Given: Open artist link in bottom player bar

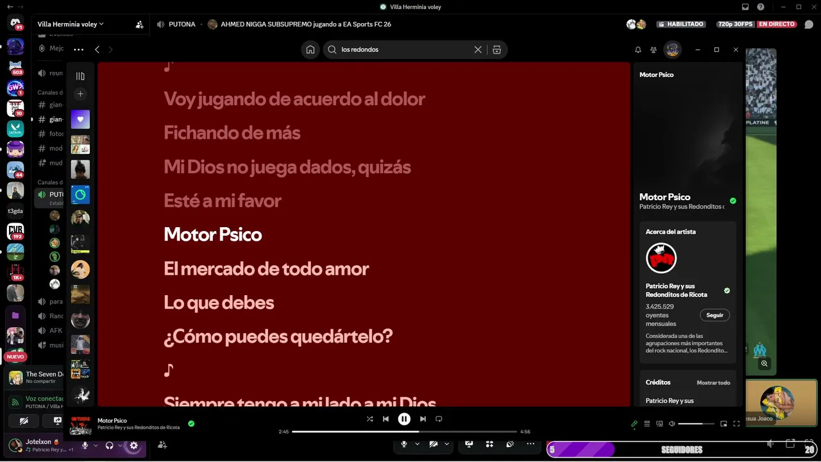Looking at the screenshot, I should 139,427.
